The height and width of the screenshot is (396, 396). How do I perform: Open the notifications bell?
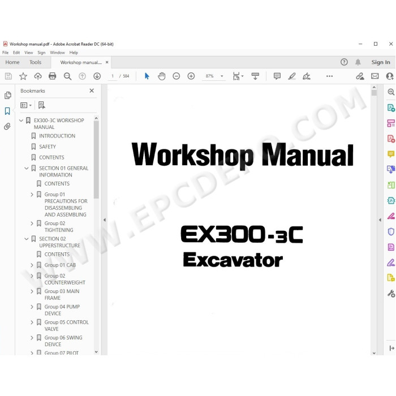tap(358, 62)
